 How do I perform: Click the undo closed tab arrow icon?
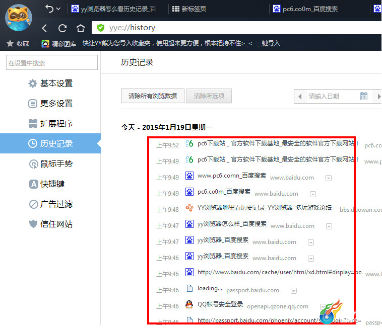coord(49,9)
